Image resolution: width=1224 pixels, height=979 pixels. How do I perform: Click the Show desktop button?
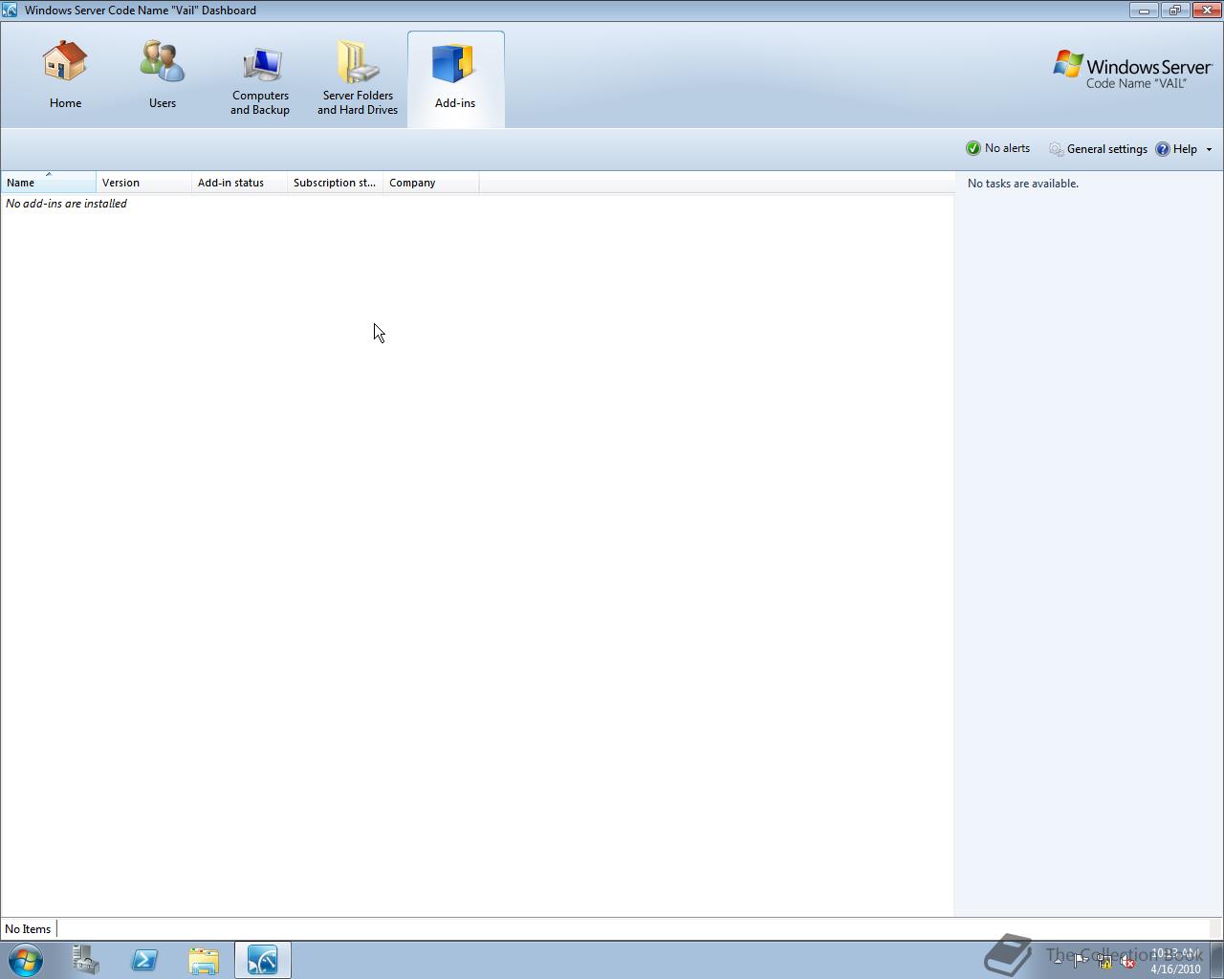[x=1216, y=960]
